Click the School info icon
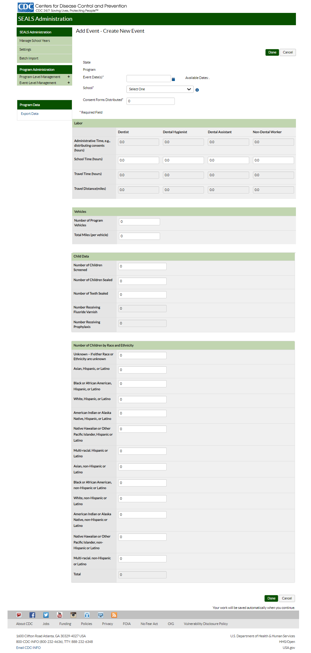The image size is (311, 653). [197, 90]
